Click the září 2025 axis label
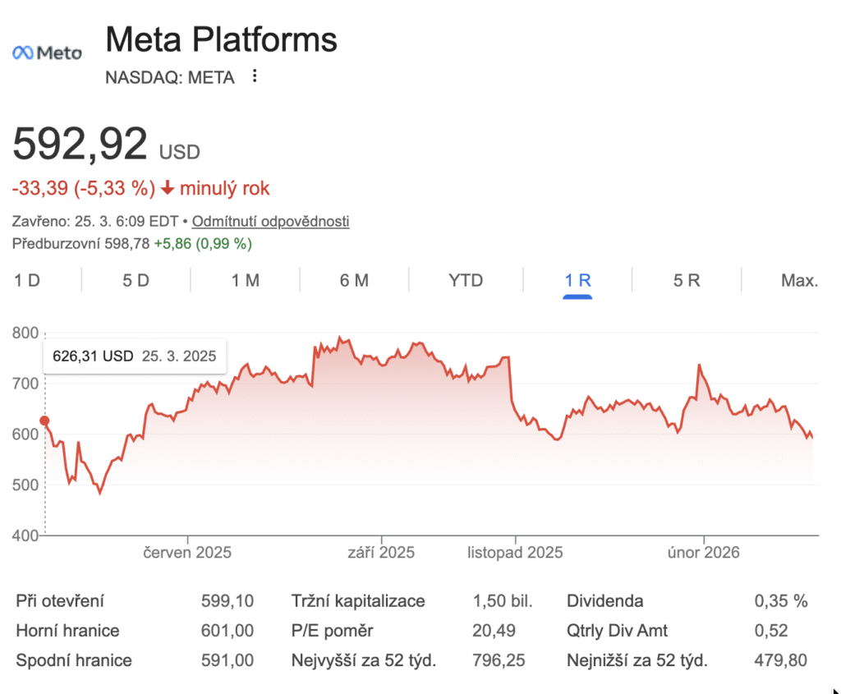 [x=381, y=552]
